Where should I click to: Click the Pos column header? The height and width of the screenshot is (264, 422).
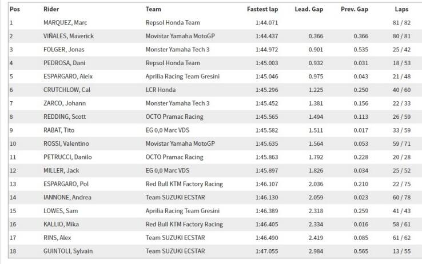pyautogui.click(x=14, y=10)
